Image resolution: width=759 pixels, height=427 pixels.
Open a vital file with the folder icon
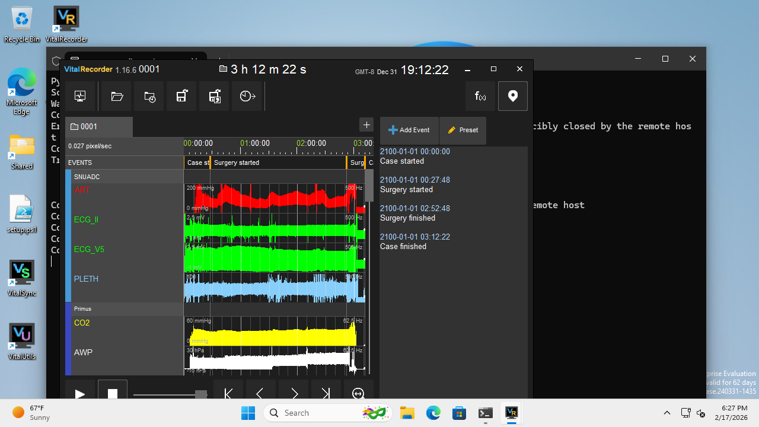116,95
